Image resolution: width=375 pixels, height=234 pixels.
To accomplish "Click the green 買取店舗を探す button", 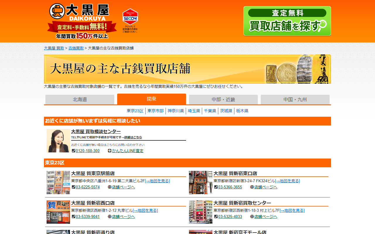I will click(287, 21).
